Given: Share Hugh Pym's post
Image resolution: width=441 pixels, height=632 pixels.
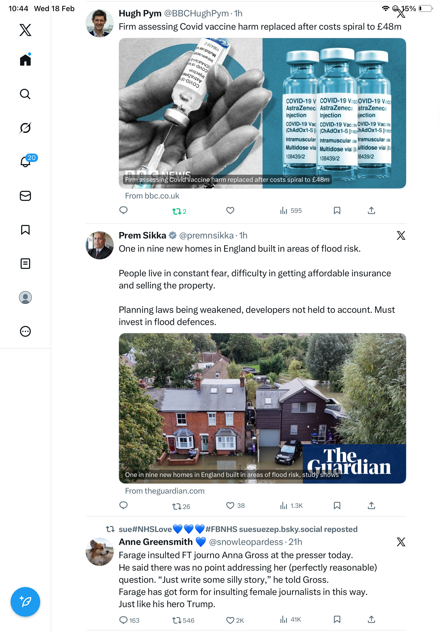Looking at the screenshot, I should (x=371, y=211).
